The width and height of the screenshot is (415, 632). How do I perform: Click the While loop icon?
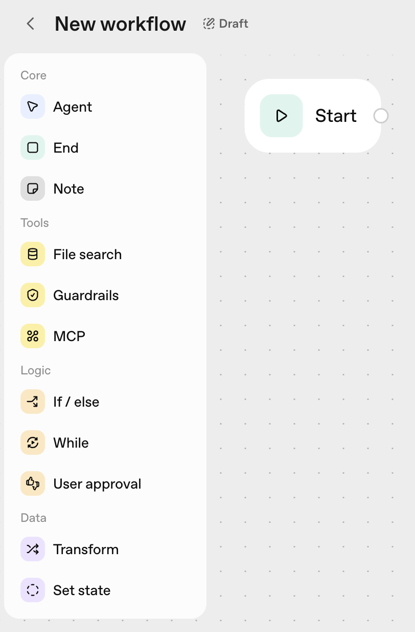(x=33, y=443)
